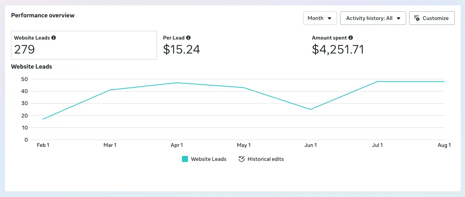Click the Website Leads chart title
The width and height of the screenshot is (465, 197).
click(x=32, y=66)
